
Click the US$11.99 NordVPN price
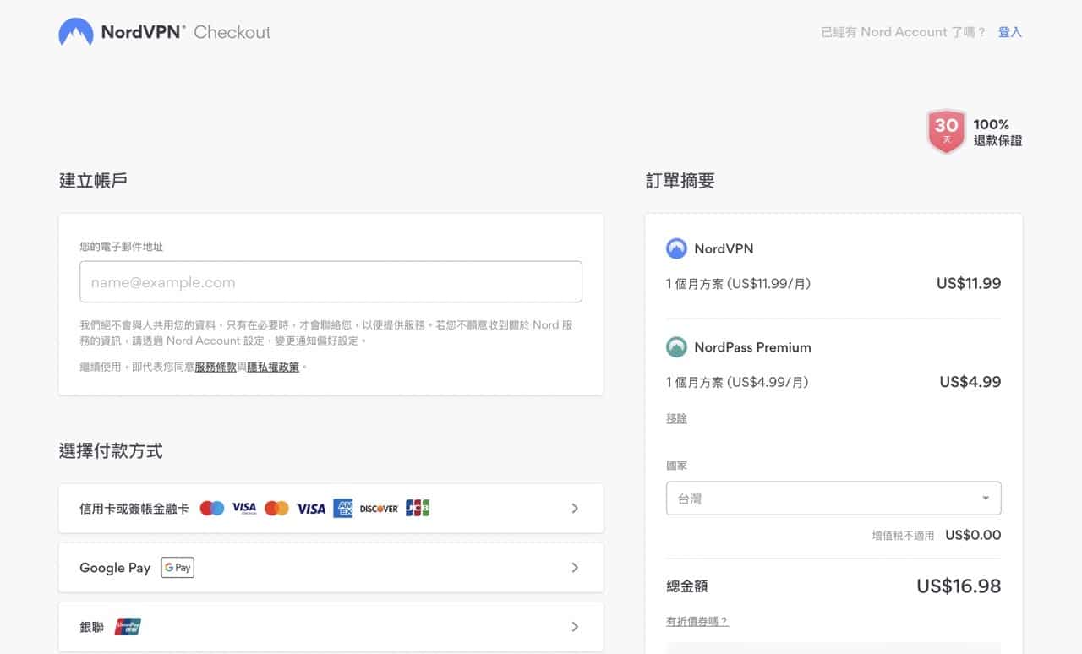[x=969, y=283]
